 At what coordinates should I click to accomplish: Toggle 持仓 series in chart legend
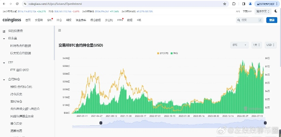(x=174, y=53)
